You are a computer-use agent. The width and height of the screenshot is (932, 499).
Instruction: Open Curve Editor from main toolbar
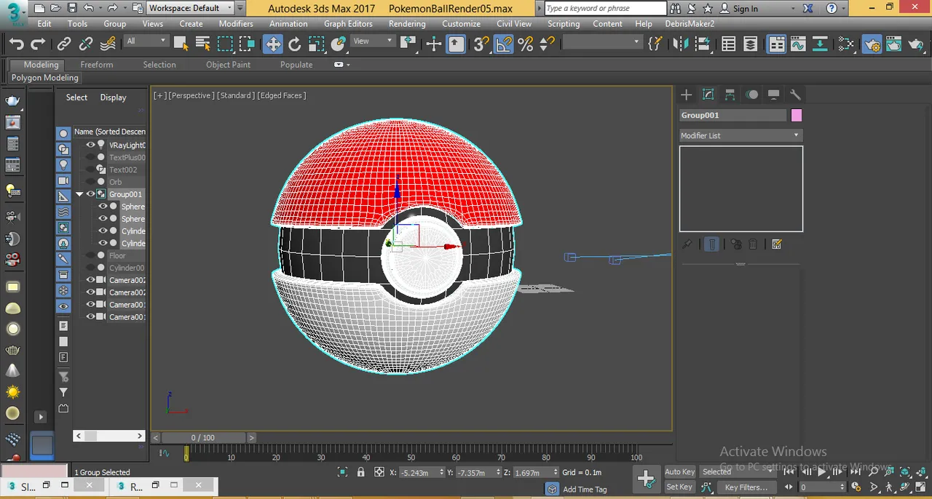pos(798,44)
